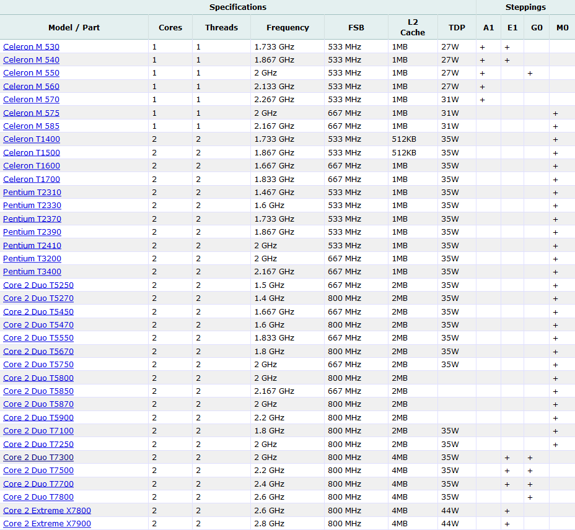This screenshot has height=530, width=575.
Task: Open the Celeron M 560 link
Action: (31, 87)
